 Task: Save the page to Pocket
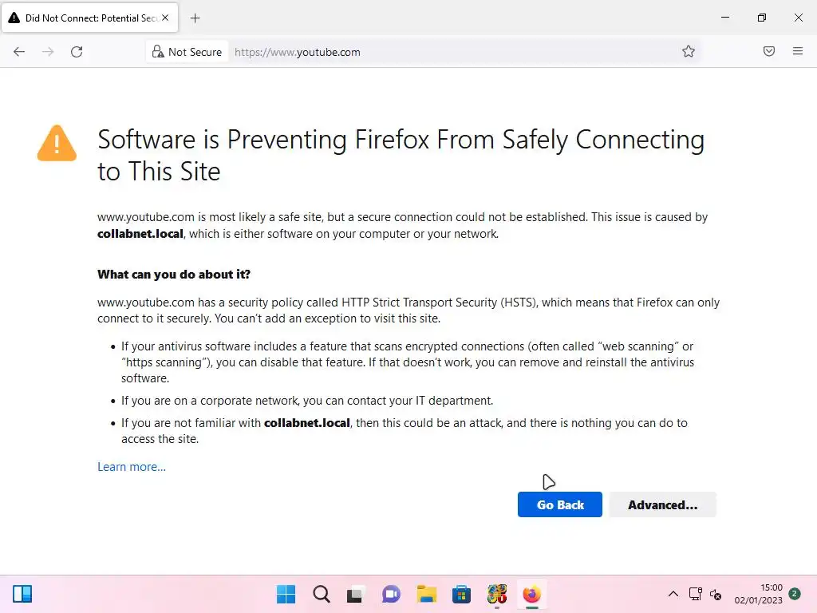pyautogui.click(x=769, y=52)
